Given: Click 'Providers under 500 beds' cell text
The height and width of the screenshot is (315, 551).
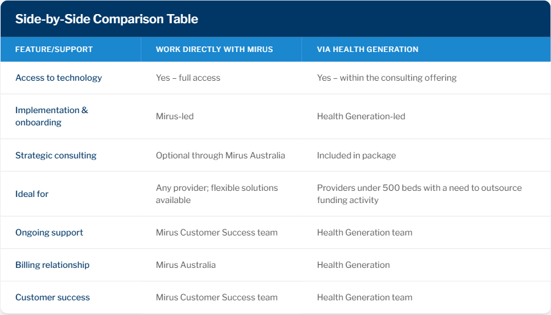Looking at the screenshot, I should [420, 194].
